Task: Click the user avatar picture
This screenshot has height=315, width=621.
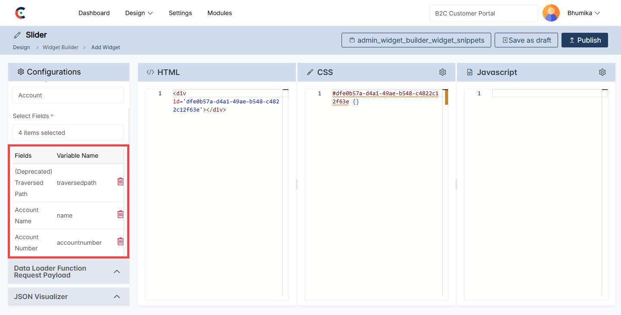Action: coord(551,13)
